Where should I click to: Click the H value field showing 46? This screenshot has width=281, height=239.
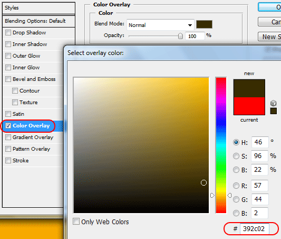point(260,142)
